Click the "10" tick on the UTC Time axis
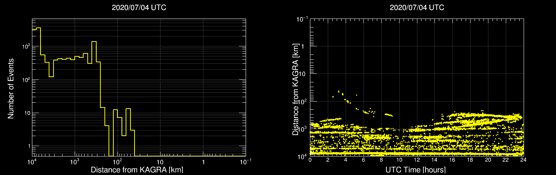Screen dimensions: 556x175 point(399,160)
